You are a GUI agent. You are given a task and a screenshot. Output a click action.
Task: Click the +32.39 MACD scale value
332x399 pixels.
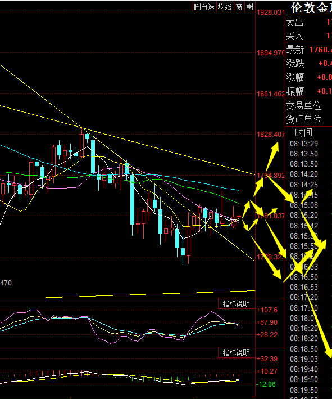267,359
